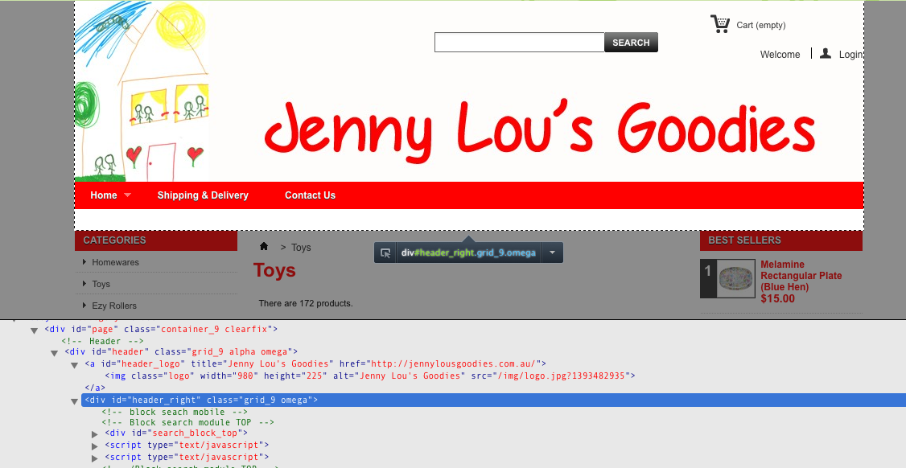Expand the first script type="text/javascript" node
Viewport: 906px width, 468px height.
tap(95, 446)
